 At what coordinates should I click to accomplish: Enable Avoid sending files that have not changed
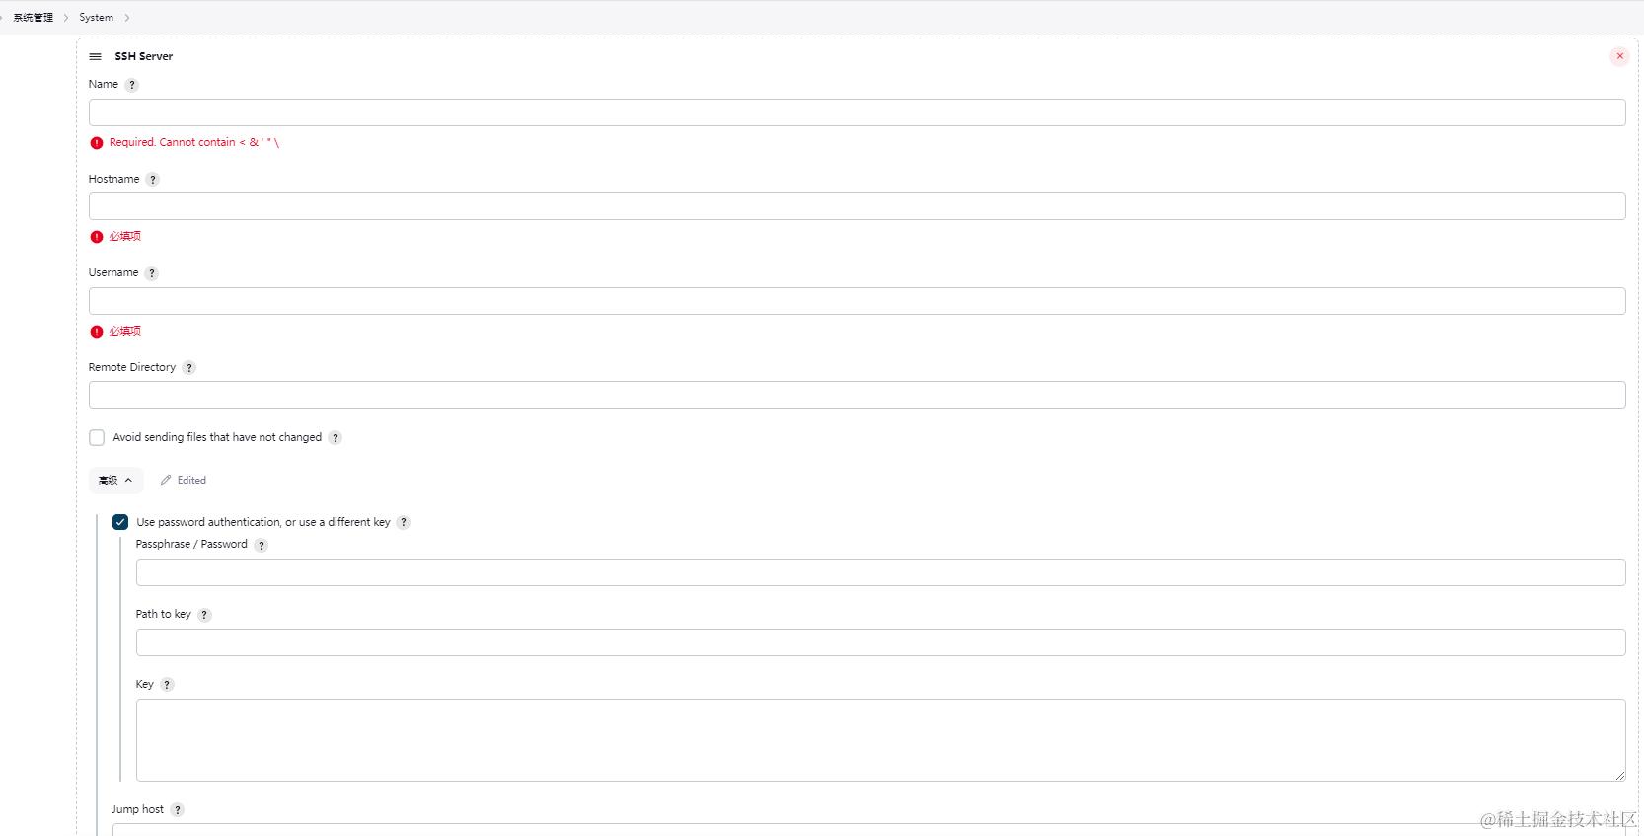(x=97, y=438)
